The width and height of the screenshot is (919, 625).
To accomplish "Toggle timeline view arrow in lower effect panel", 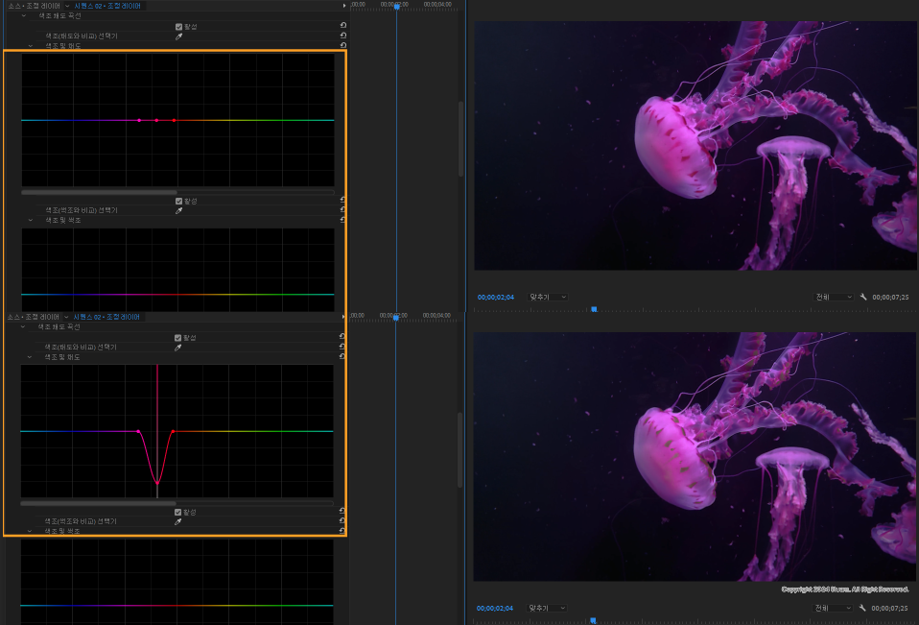I will click(343, 317).
